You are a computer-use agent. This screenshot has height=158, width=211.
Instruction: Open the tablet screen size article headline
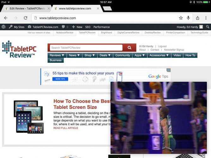(82, 104)
